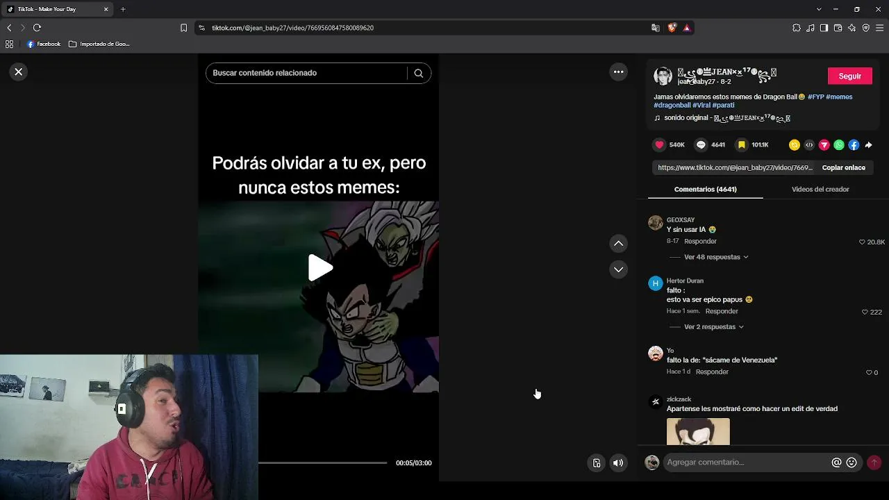
Task: Share the video on Facebook
Action: coord(854,145)
